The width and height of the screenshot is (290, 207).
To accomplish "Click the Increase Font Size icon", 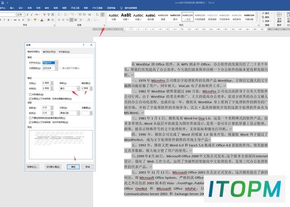I will coord(27,14).
